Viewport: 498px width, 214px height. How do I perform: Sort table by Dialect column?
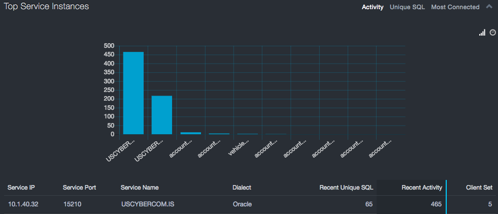click(x=242, y=188)
